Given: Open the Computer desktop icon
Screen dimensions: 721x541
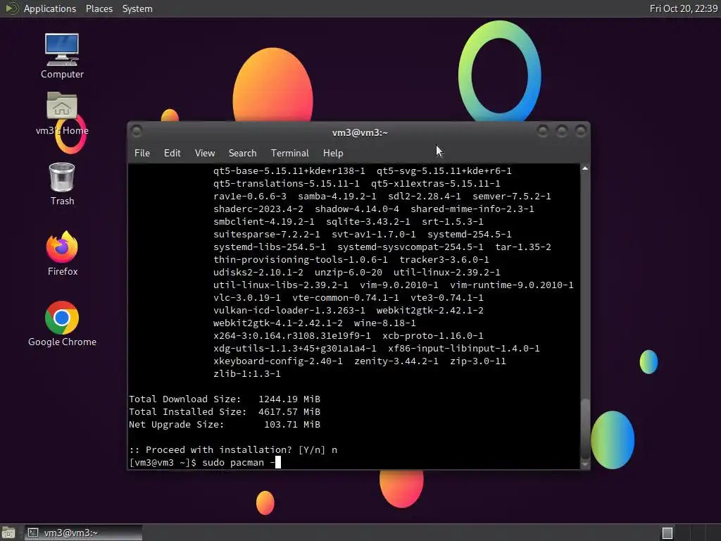Looking at the screenshot, I should point(62,56).
